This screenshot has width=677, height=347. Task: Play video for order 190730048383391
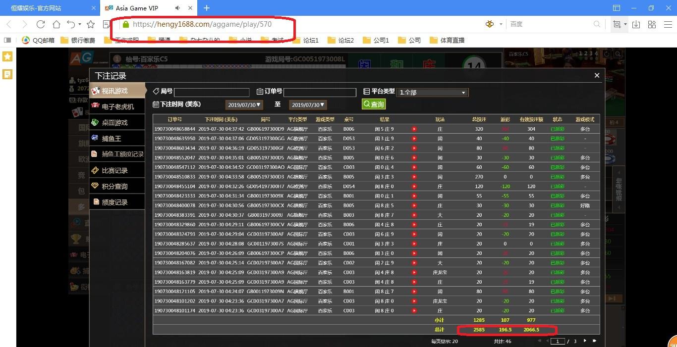click(x=414, y=215)
